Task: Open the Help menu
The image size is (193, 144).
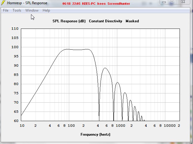Action: [46, 10]
